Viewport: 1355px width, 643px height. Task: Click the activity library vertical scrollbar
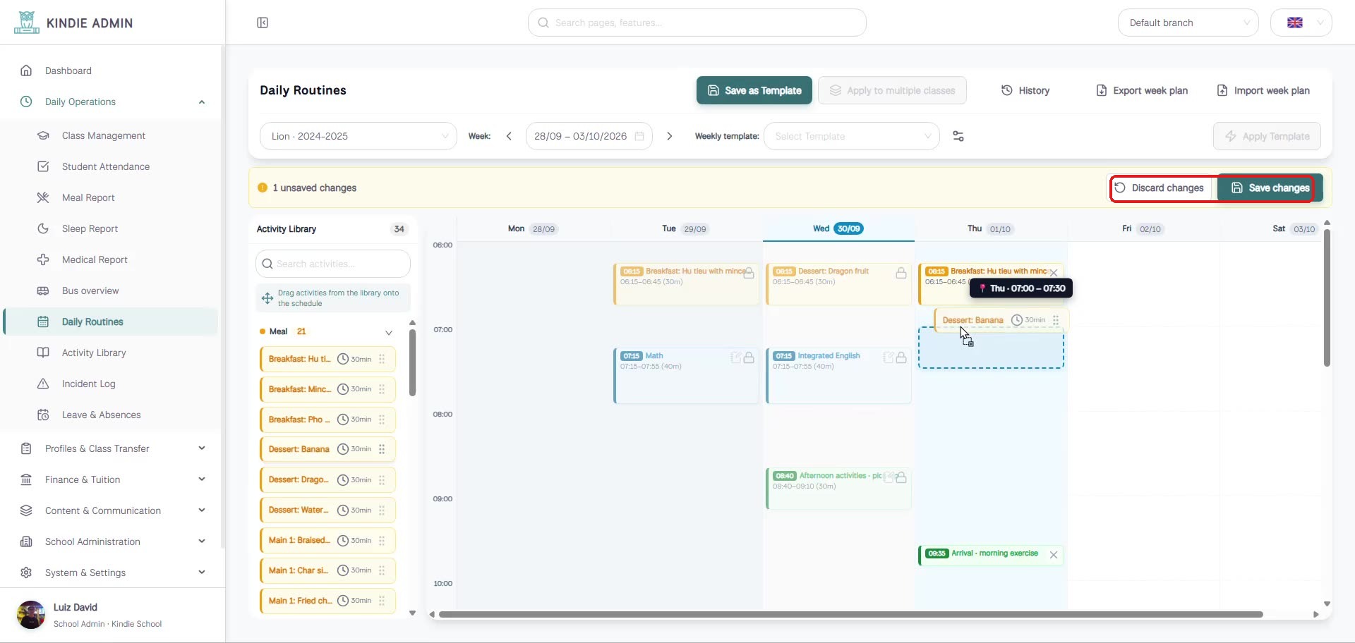click(413, 362)
